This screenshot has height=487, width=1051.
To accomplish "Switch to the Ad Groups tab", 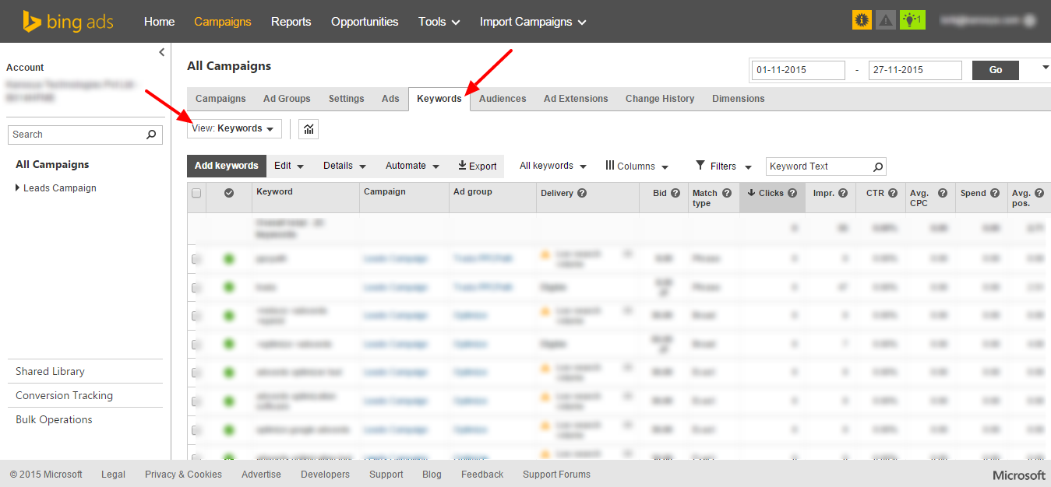I will point(287,99).
